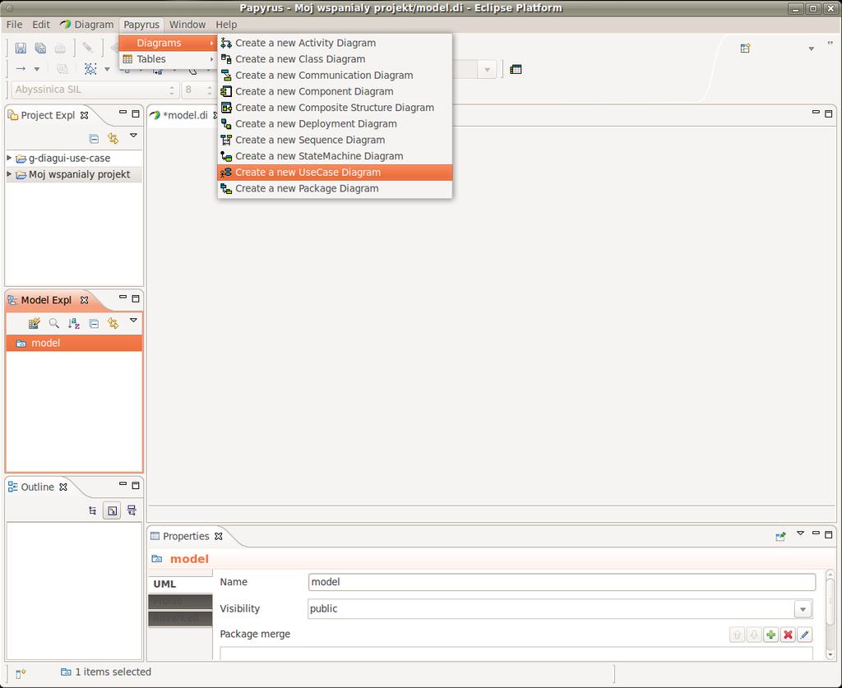
Task: Click the Save icon in toolbar
Action: pyautogui.click(x=21, y=48)
